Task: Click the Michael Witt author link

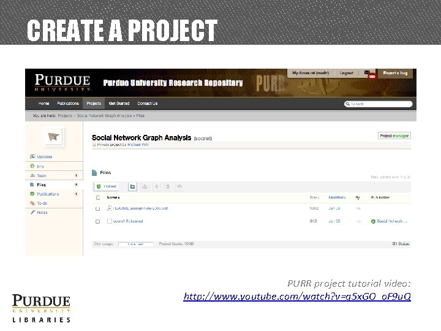Action: tap(138, 145)
